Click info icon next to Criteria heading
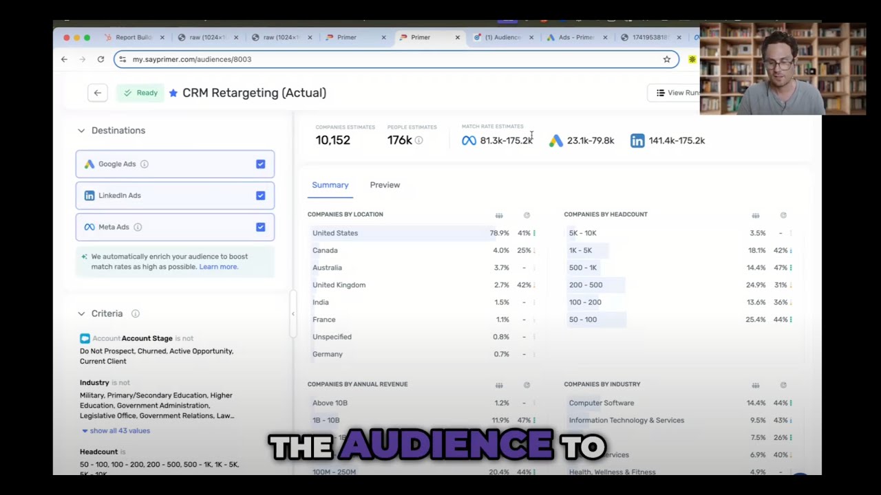Viewport: 881px width, 495px height. (x=135, y=313)
